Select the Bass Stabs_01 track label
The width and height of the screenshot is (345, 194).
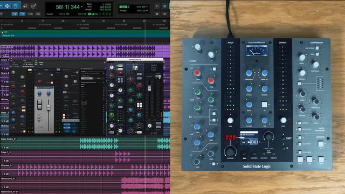coord(9,139)
